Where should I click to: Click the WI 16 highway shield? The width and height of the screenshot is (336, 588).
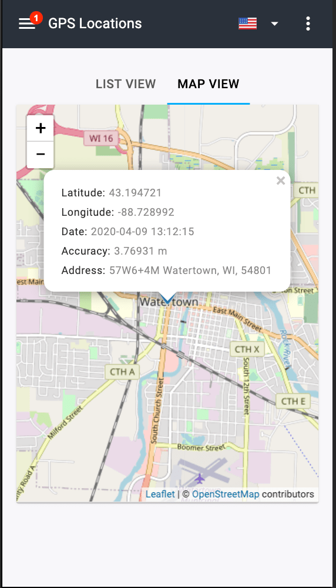101,138
